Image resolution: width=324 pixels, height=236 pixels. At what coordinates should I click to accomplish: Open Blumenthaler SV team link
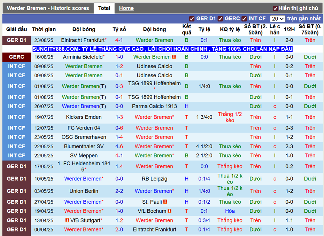pyautogui.click(x=84, y=147)
